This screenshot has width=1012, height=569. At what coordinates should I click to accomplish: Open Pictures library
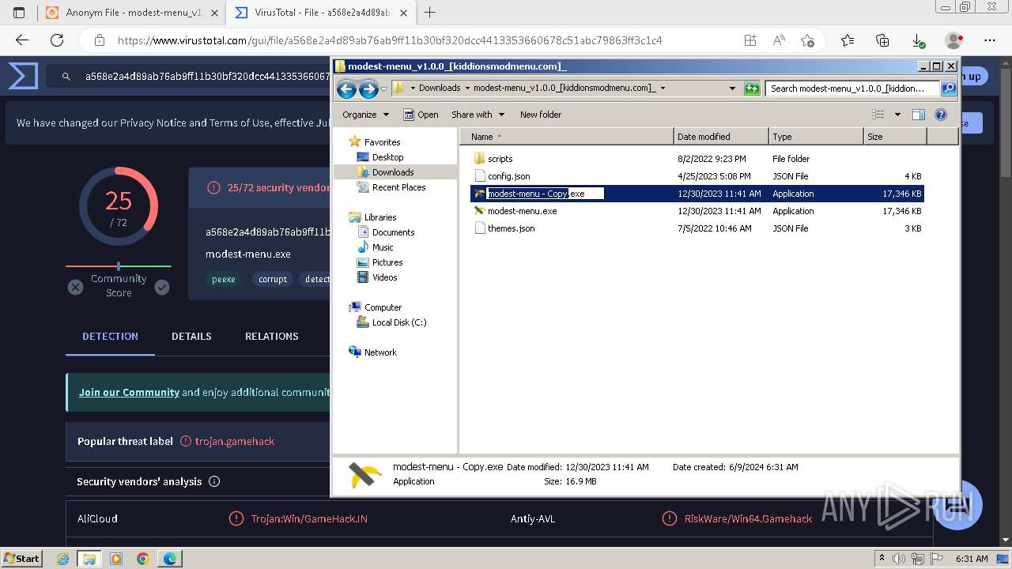click(x=387, y=262)
